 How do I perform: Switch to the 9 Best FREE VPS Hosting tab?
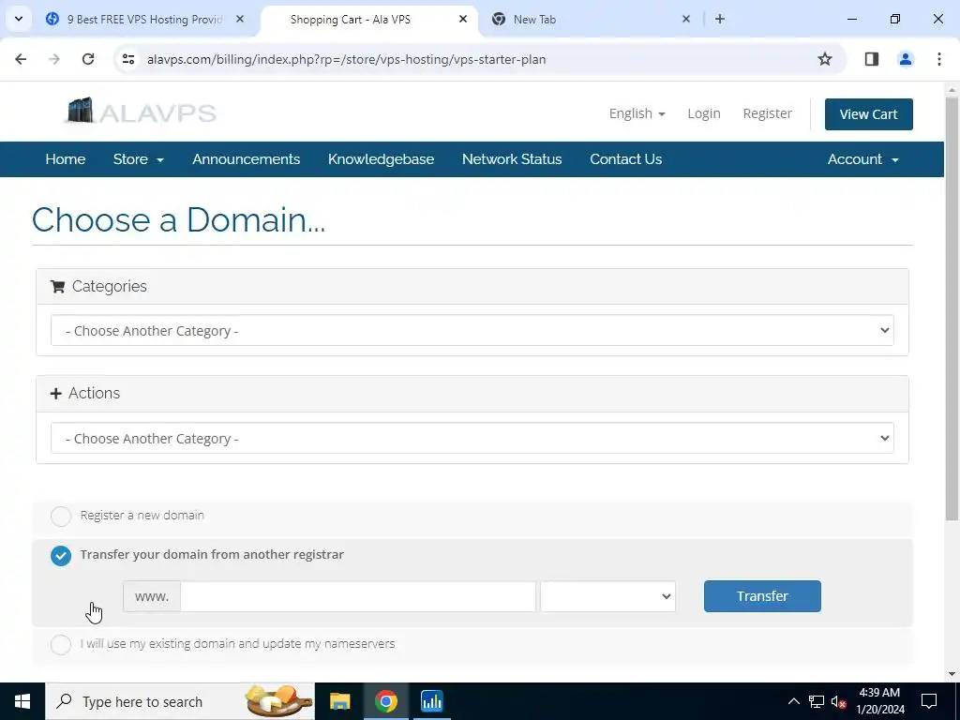click(x=145, y=19)
